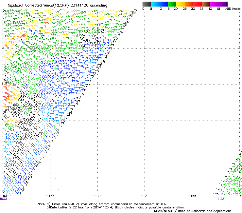Image resolution: width=242 pixels, height=213 pixels.
Task: Click the longitude label -174
Action: coord(97,196)
